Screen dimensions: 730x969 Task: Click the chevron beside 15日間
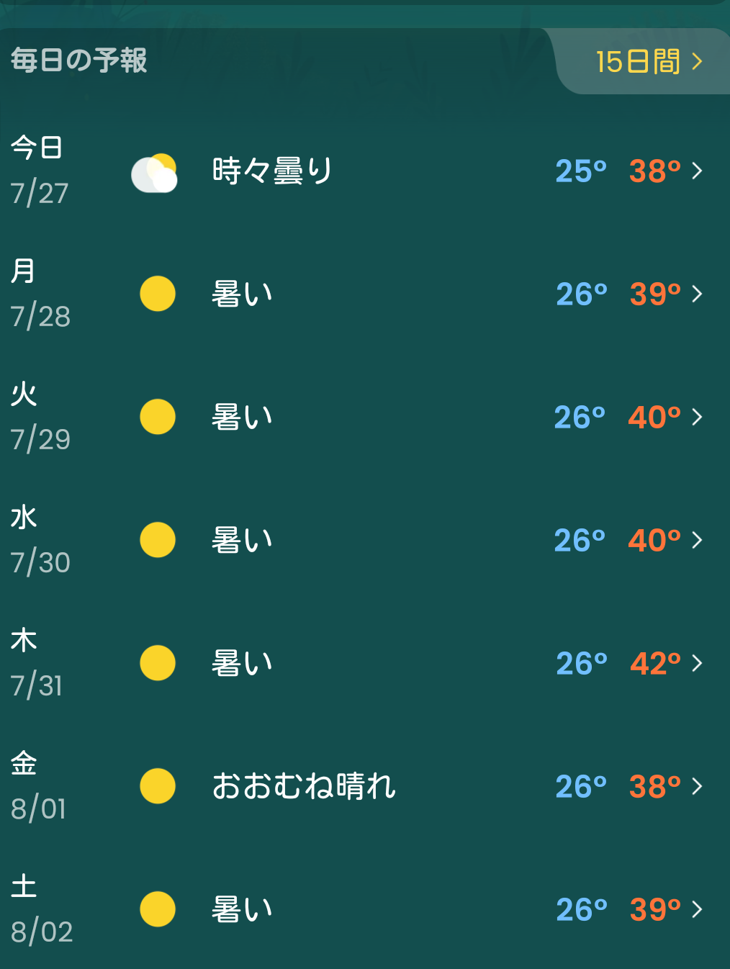697,61
